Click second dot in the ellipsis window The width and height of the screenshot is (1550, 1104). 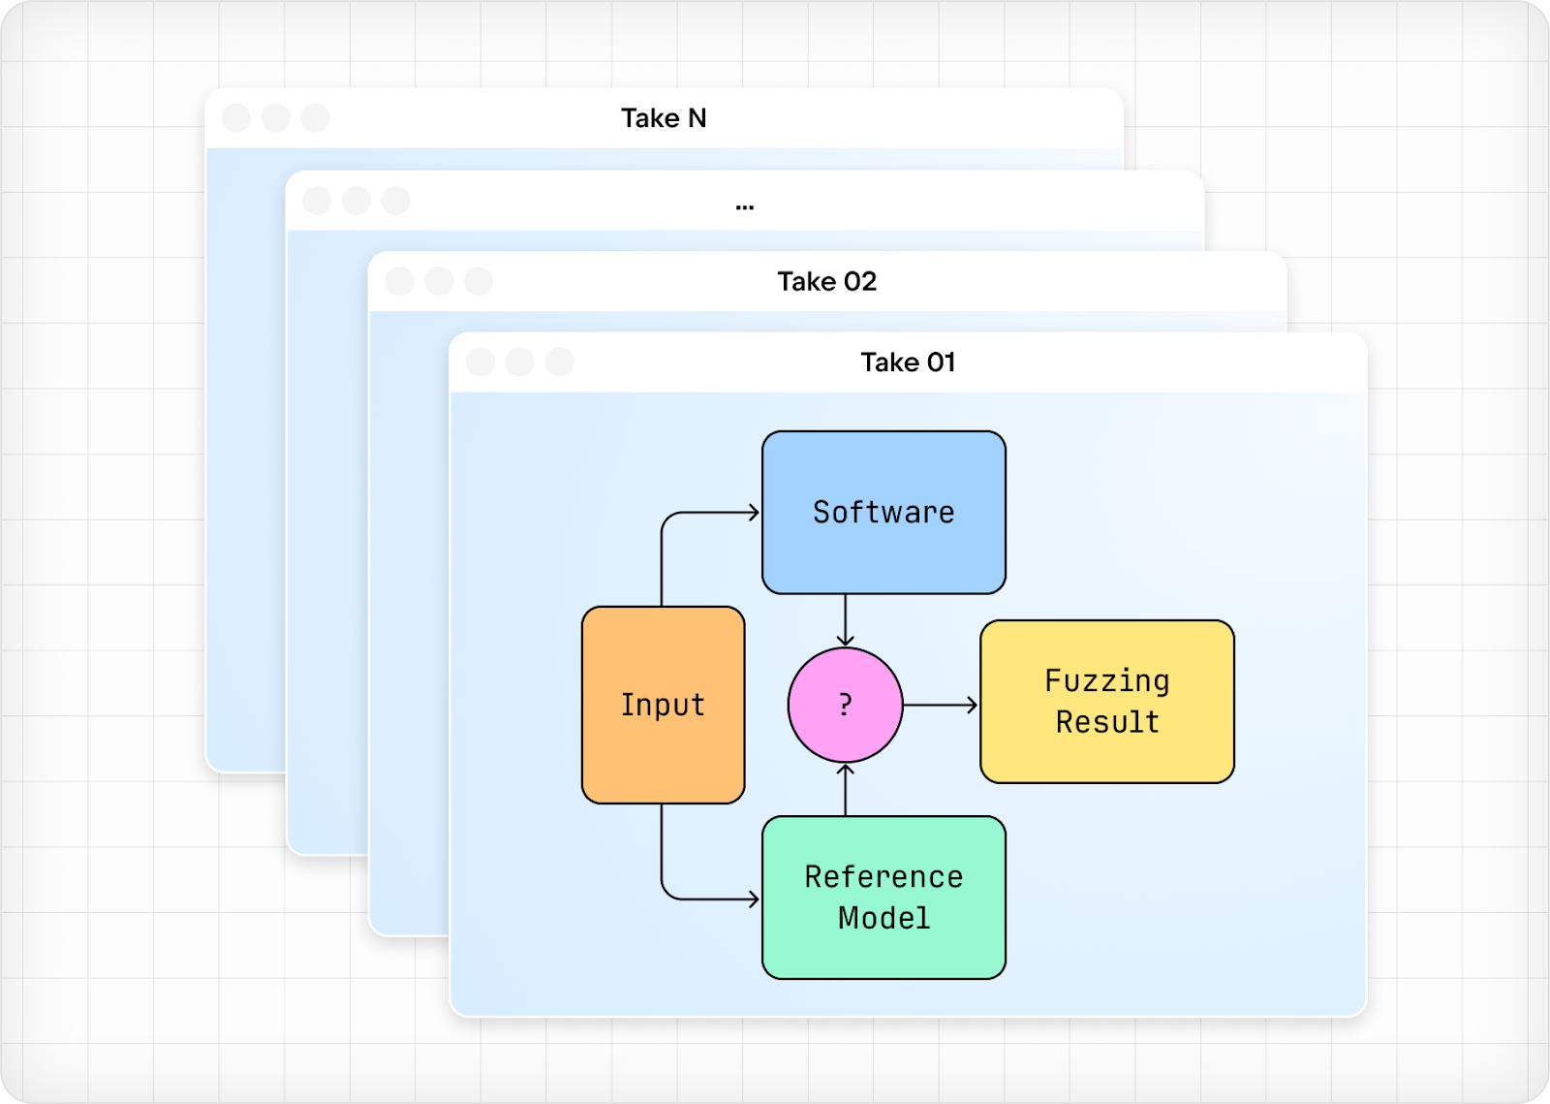point(356,201)
